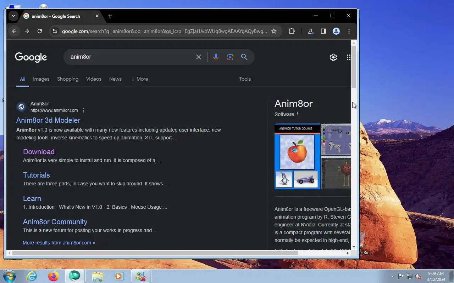Open the red character model thumbnail

click(336, 173)
